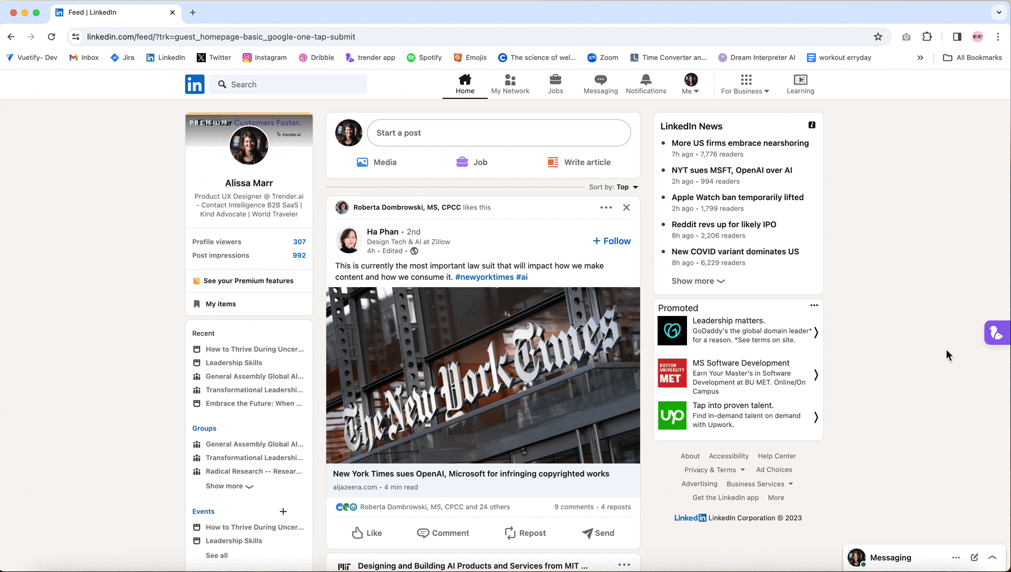The height and width of the screenshot is (572, 1011).
Task: Open LinkedIn home logo
Action: click(195, 84)
